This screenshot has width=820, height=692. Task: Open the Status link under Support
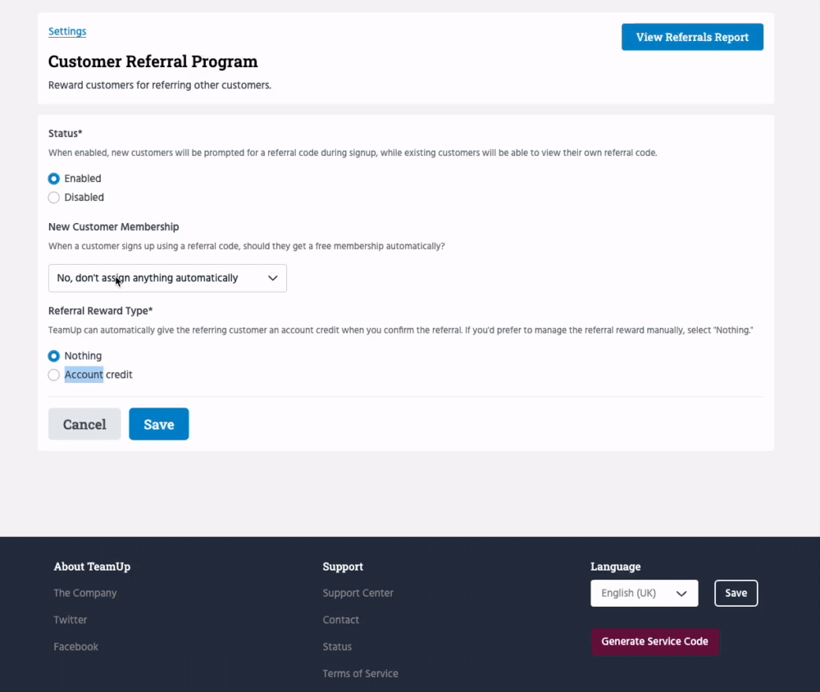point(337,647)
